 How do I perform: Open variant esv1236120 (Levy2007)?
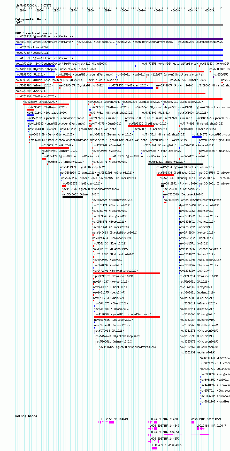196,271
